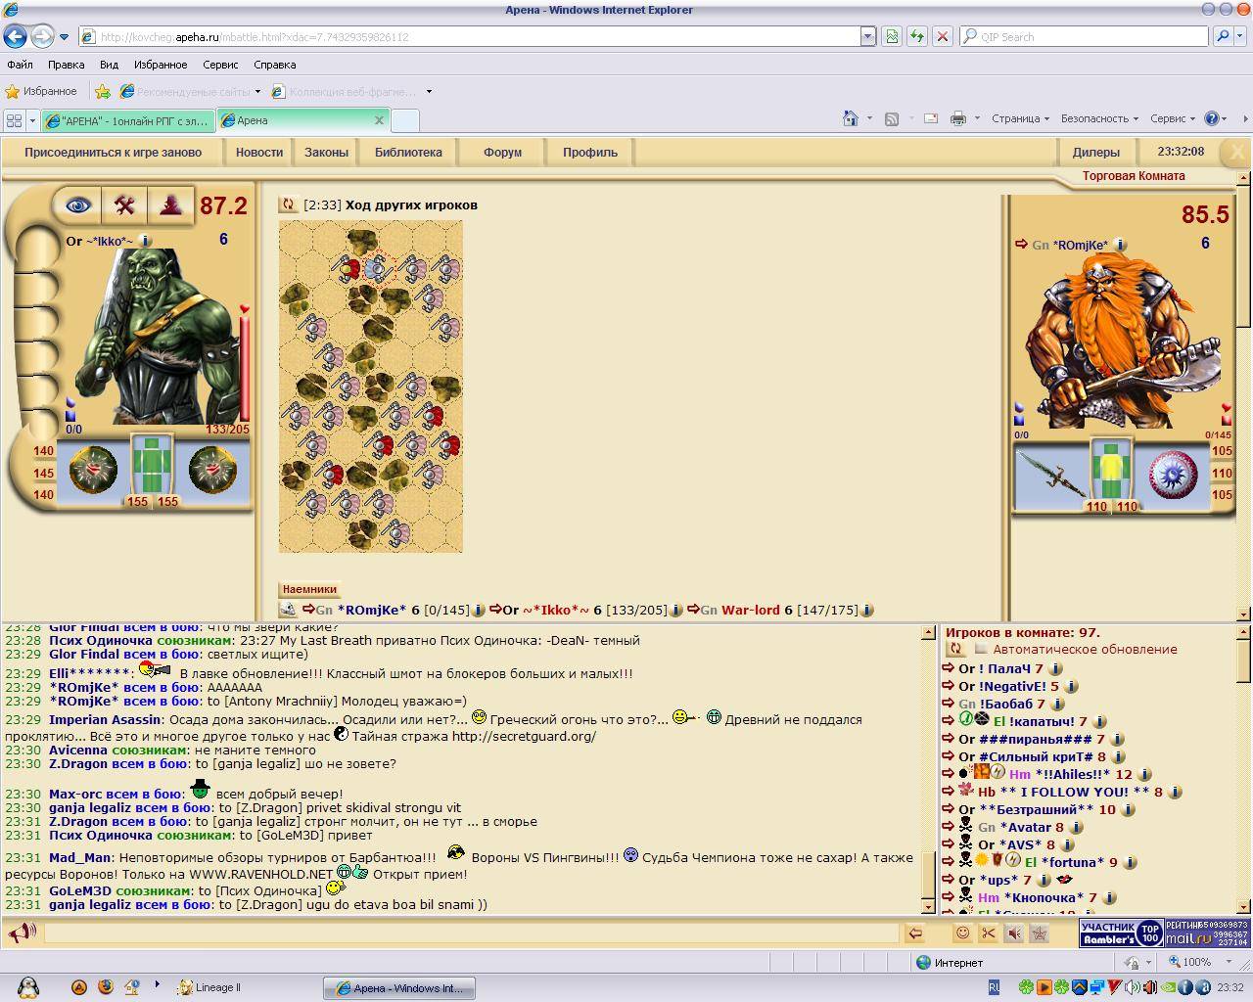Click the red stop loading button
The width and height of the screenshot is (1253, 1002).
coord(942,36)
